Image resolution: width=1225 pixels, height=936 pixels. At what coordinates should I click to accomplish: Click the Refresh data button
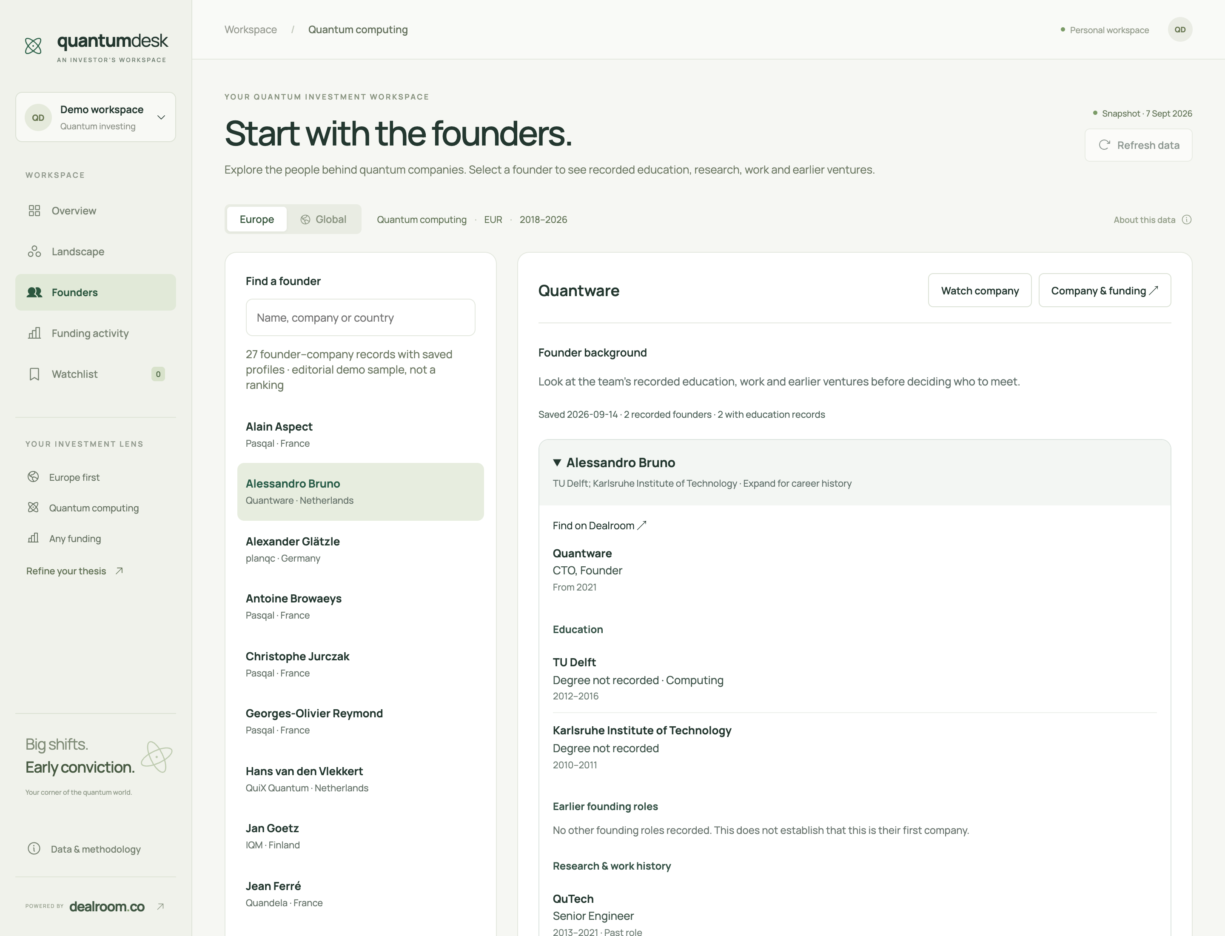[1139, 145]
